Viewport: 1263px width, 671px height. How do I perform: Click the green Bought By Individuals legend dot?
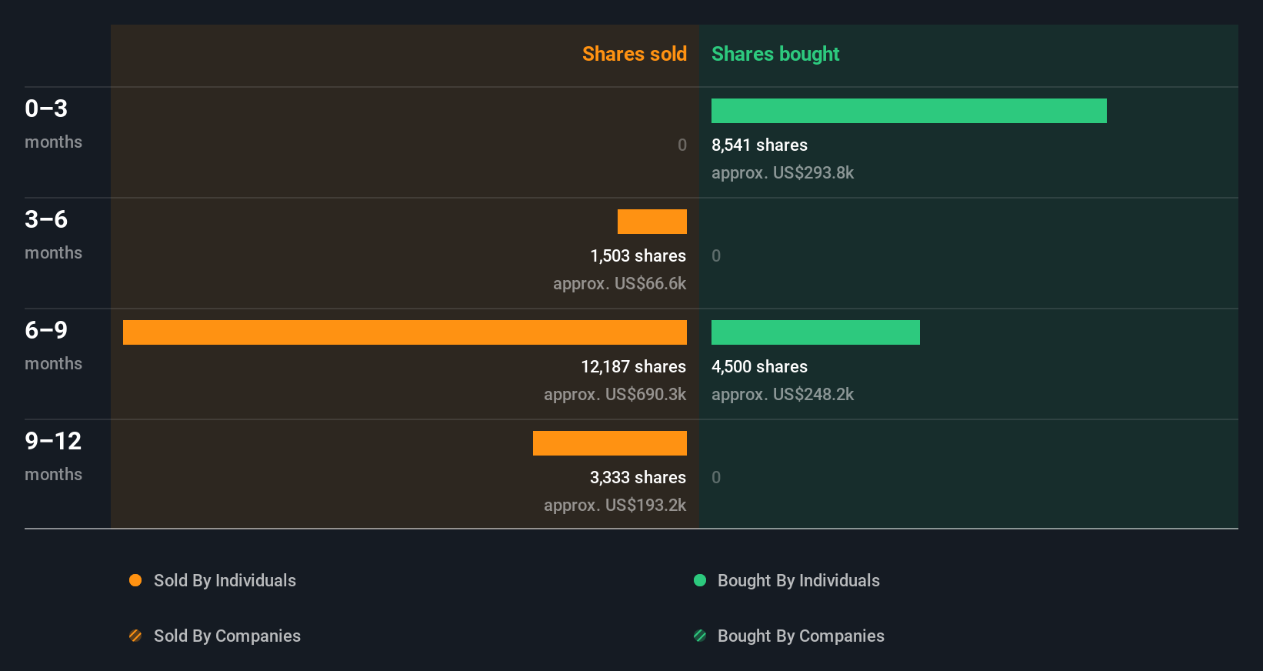[700, 580]
